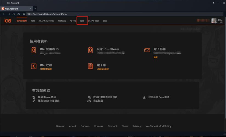Click the YouTube & Mod Policy footer link

[158, 126]
